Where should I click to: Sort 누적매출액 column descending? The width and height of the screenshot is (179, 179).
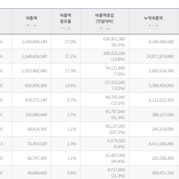coord(156,26)
